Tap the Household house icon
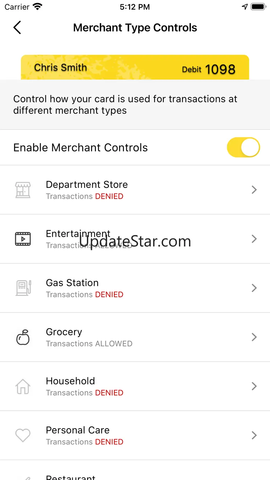Viewport: 270px width, 480px height. coord(23,386)
